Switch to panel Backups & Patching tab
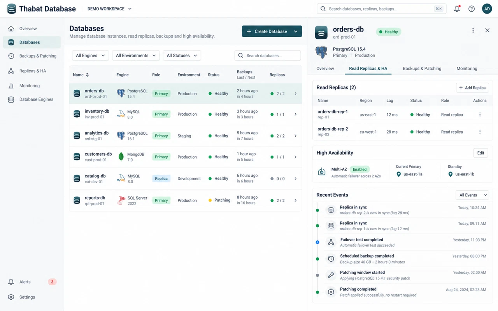Screen dimensions: 498x311 [422, 69]
